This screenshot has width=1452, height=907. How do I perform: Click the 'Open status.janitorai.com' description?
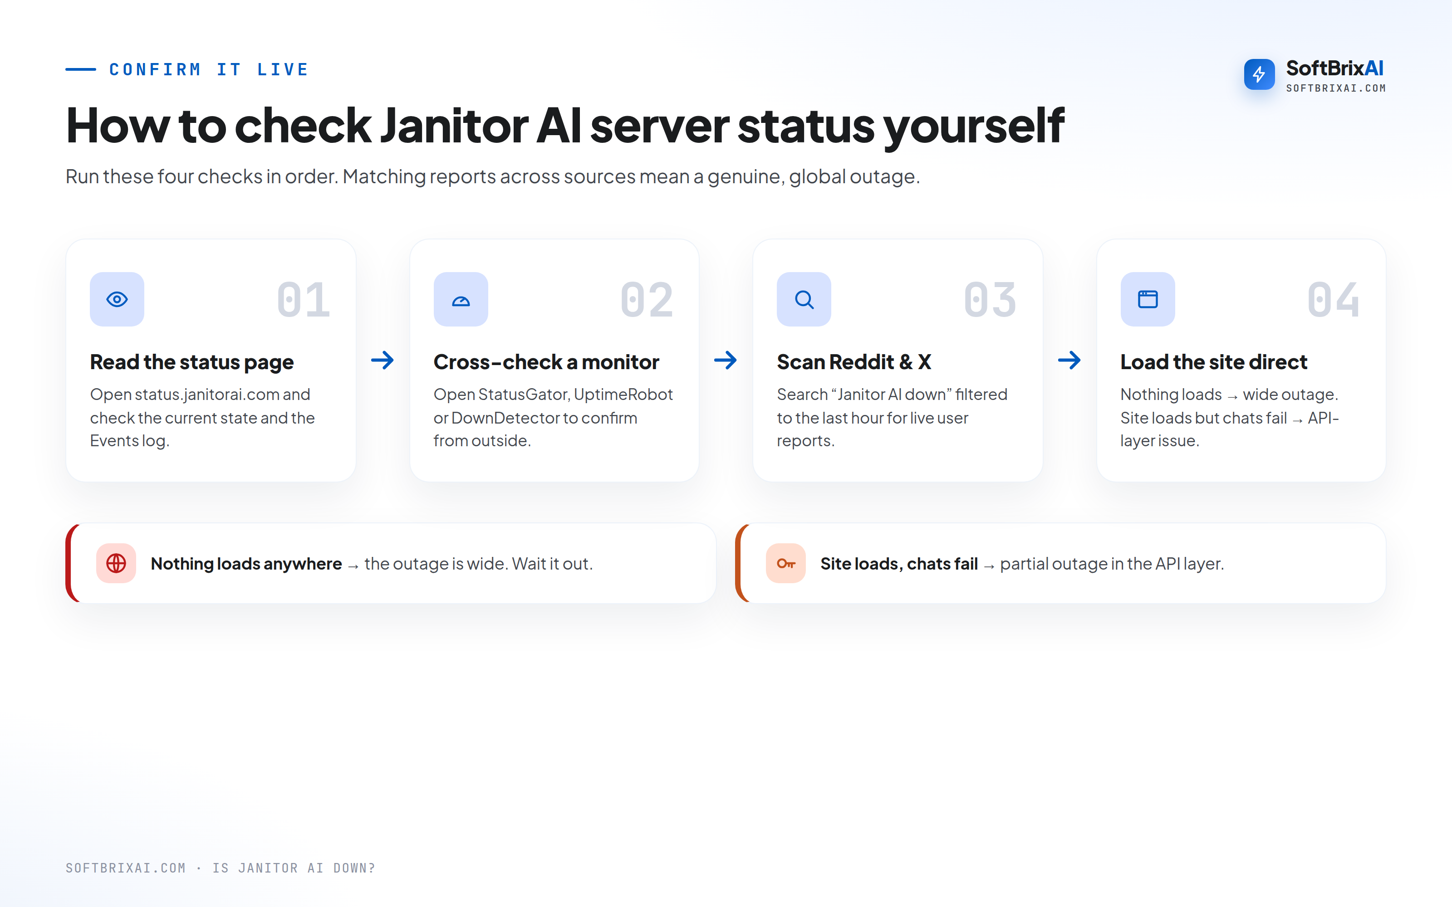[x=202, y=418]
